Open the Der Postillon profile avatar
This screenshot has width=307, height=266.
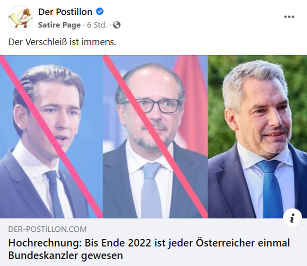pyautogui.click(x=20, y=18)
